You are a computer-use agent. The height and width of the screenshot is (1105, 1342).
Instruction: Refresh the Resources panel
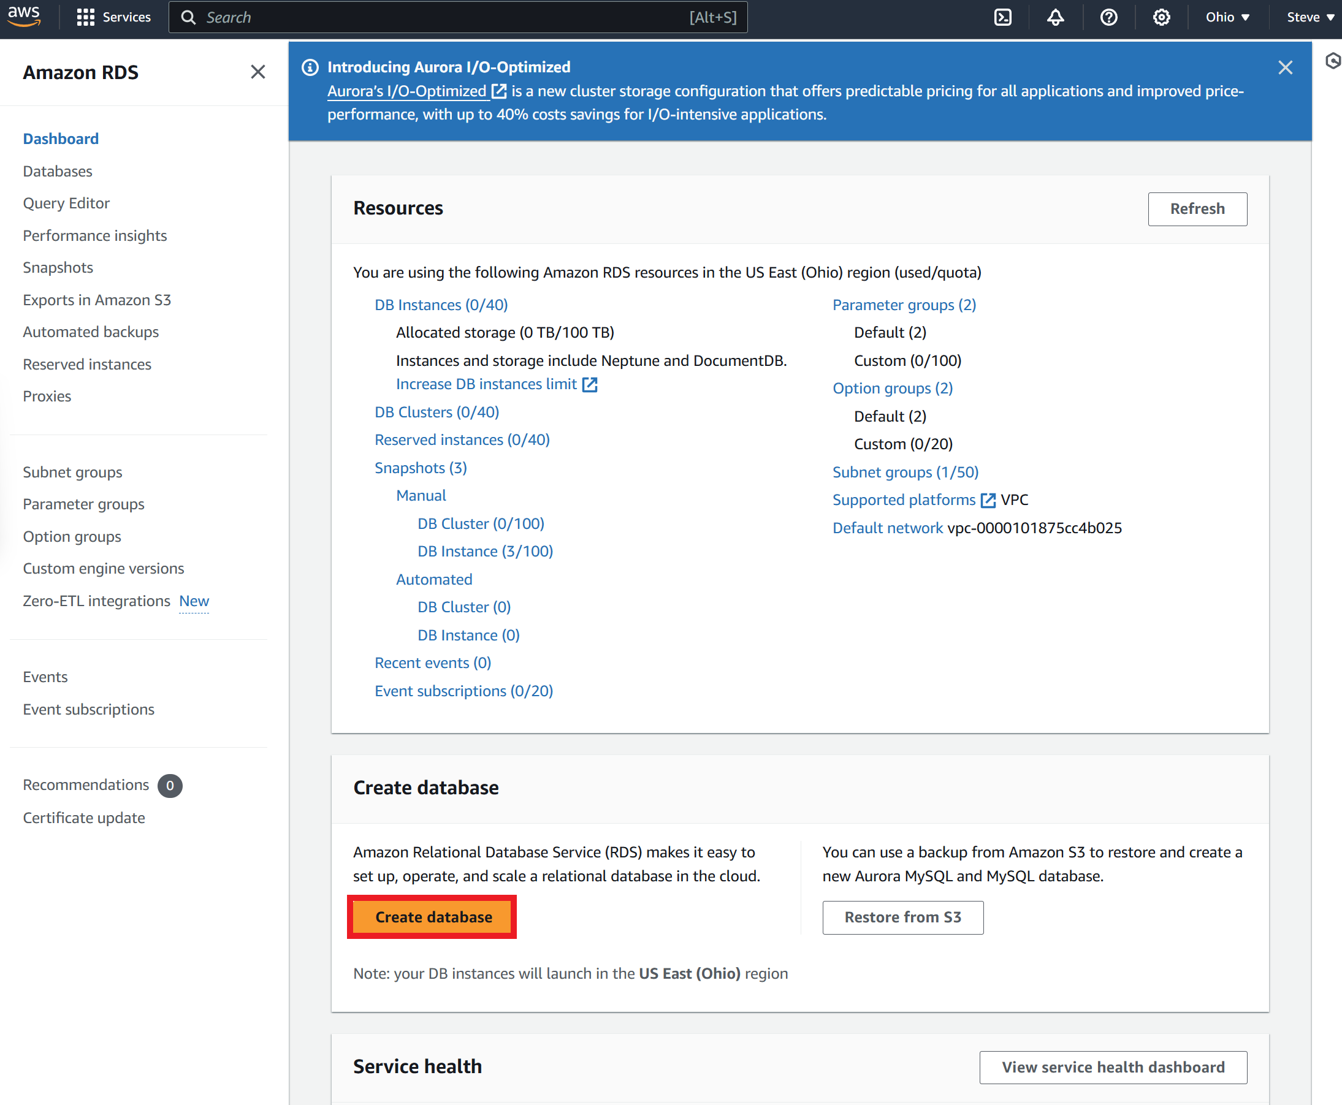click(1196, 209)
